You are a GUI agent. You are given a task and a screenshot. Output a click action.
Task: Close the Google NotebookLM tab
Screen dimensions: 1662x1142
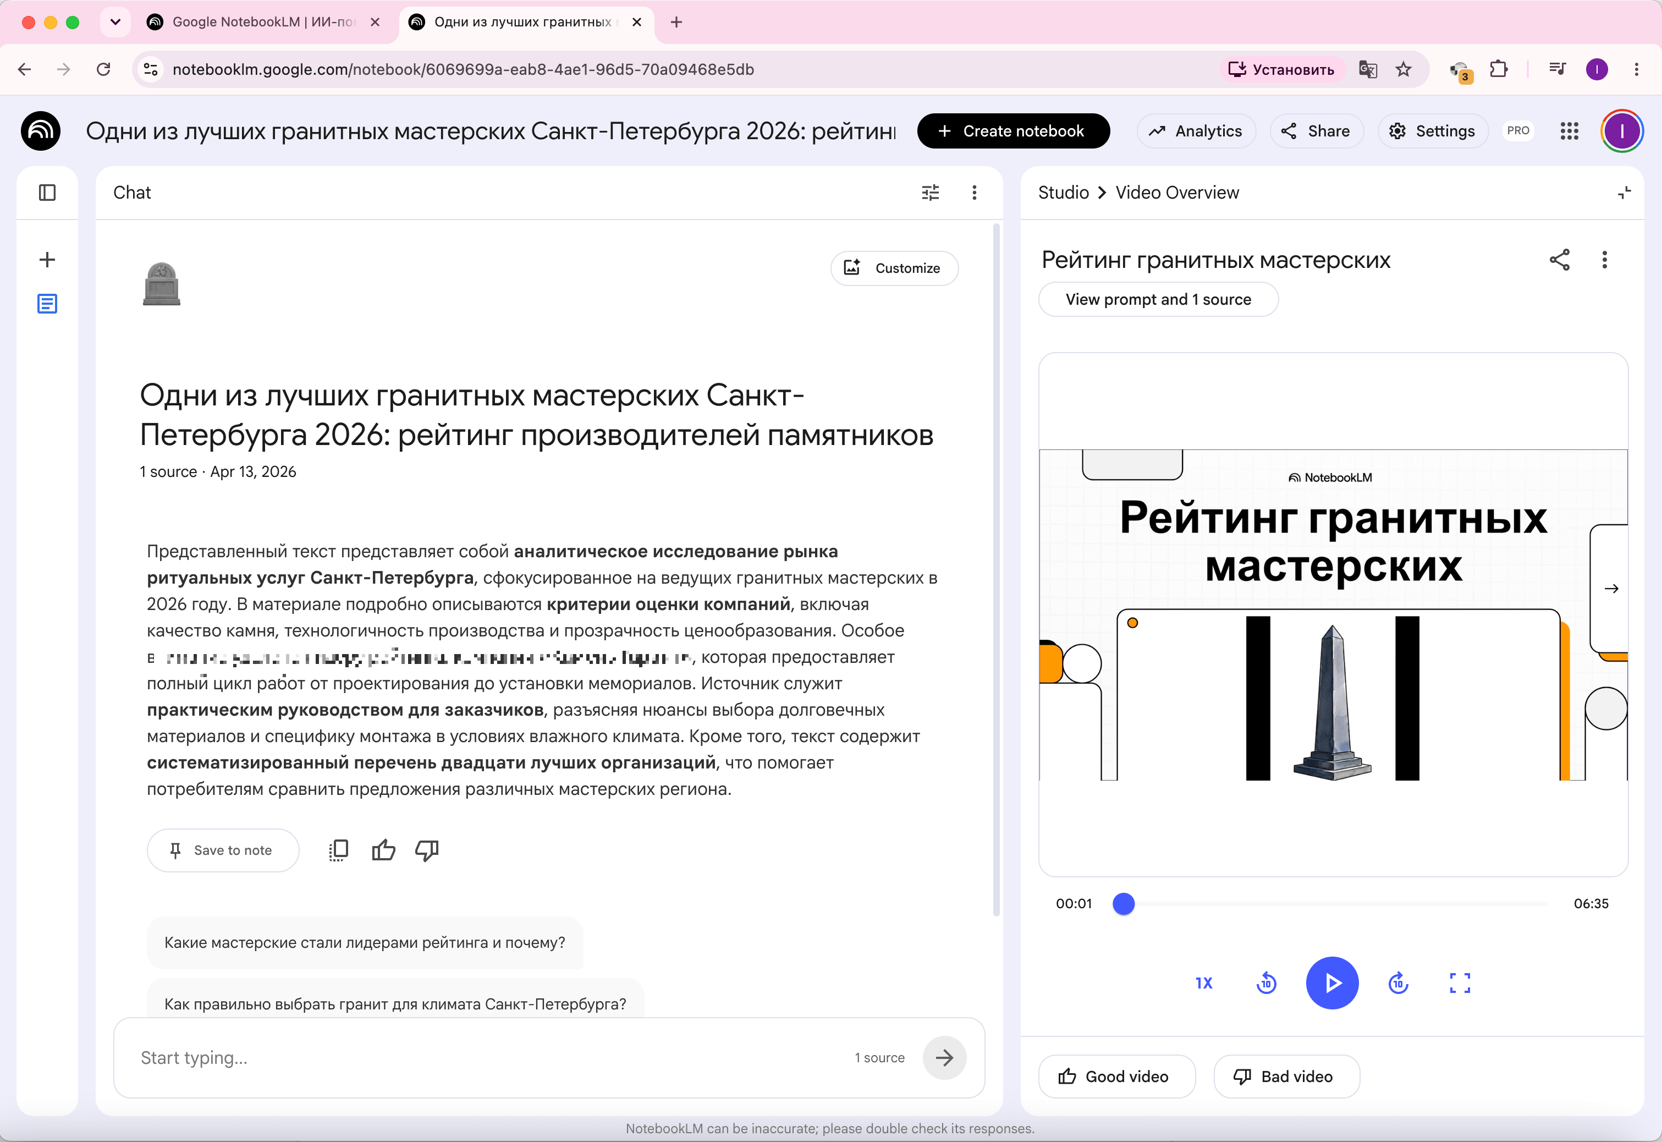(x=375, y=22)
